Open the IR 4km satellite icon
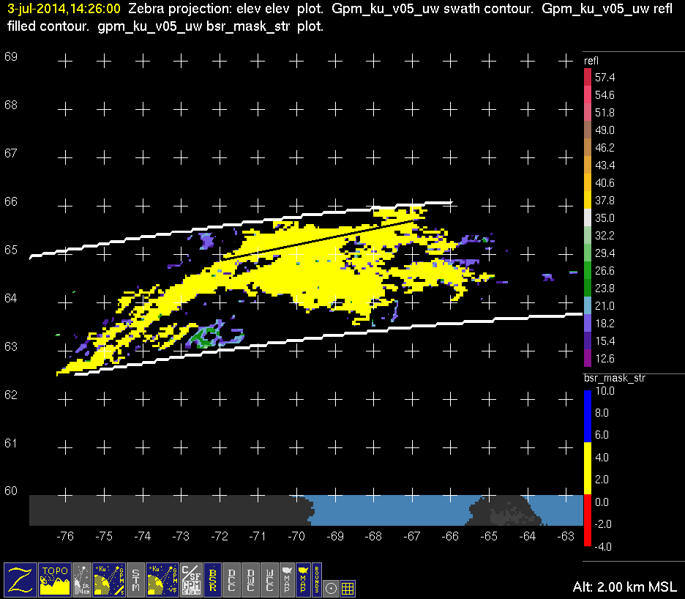Image resolution: width=685 pixels, height=599 pixels. click(83, 579)
